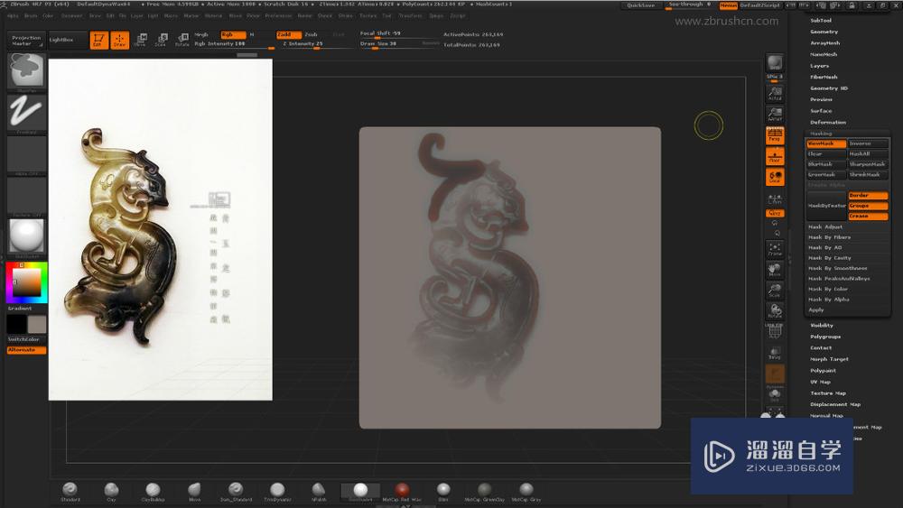
Task: Toggle the Local transformation button
Action: (x=775, y=177)
